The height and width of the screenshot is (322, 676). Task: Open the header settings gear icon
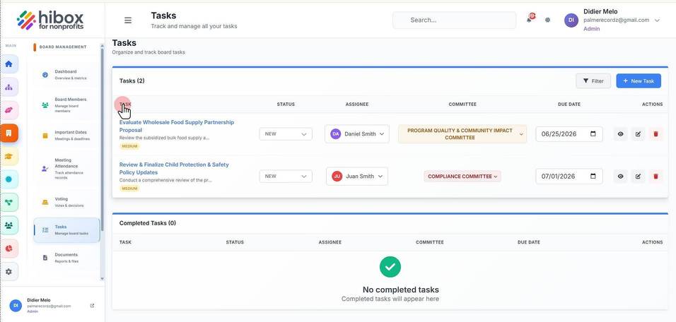pos(547,20)
